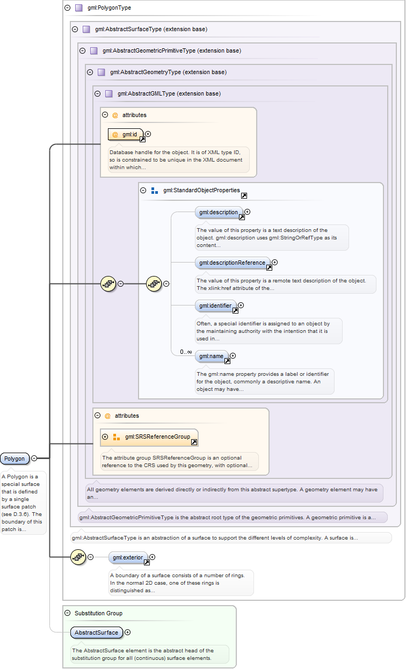Image resolution: width=406 pixels, height=669 pixels.
Task: Collapse the Substitution Group box
Action: point(67,613)
